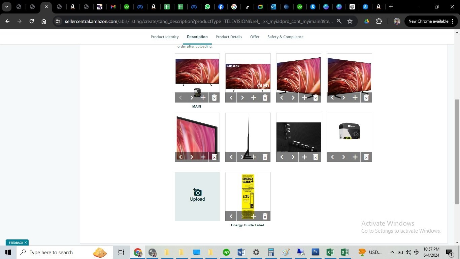The height and width of the screenshot is (259, 460).
Task: Click plus icon on TV corner close-up image
Action: pos(203,157)
